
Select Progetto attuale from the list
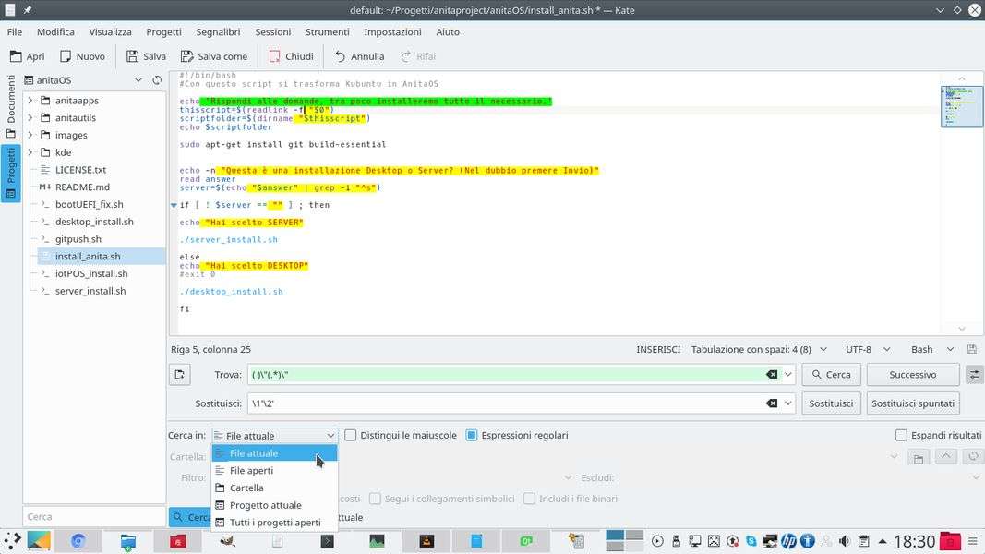pos(265,505)
